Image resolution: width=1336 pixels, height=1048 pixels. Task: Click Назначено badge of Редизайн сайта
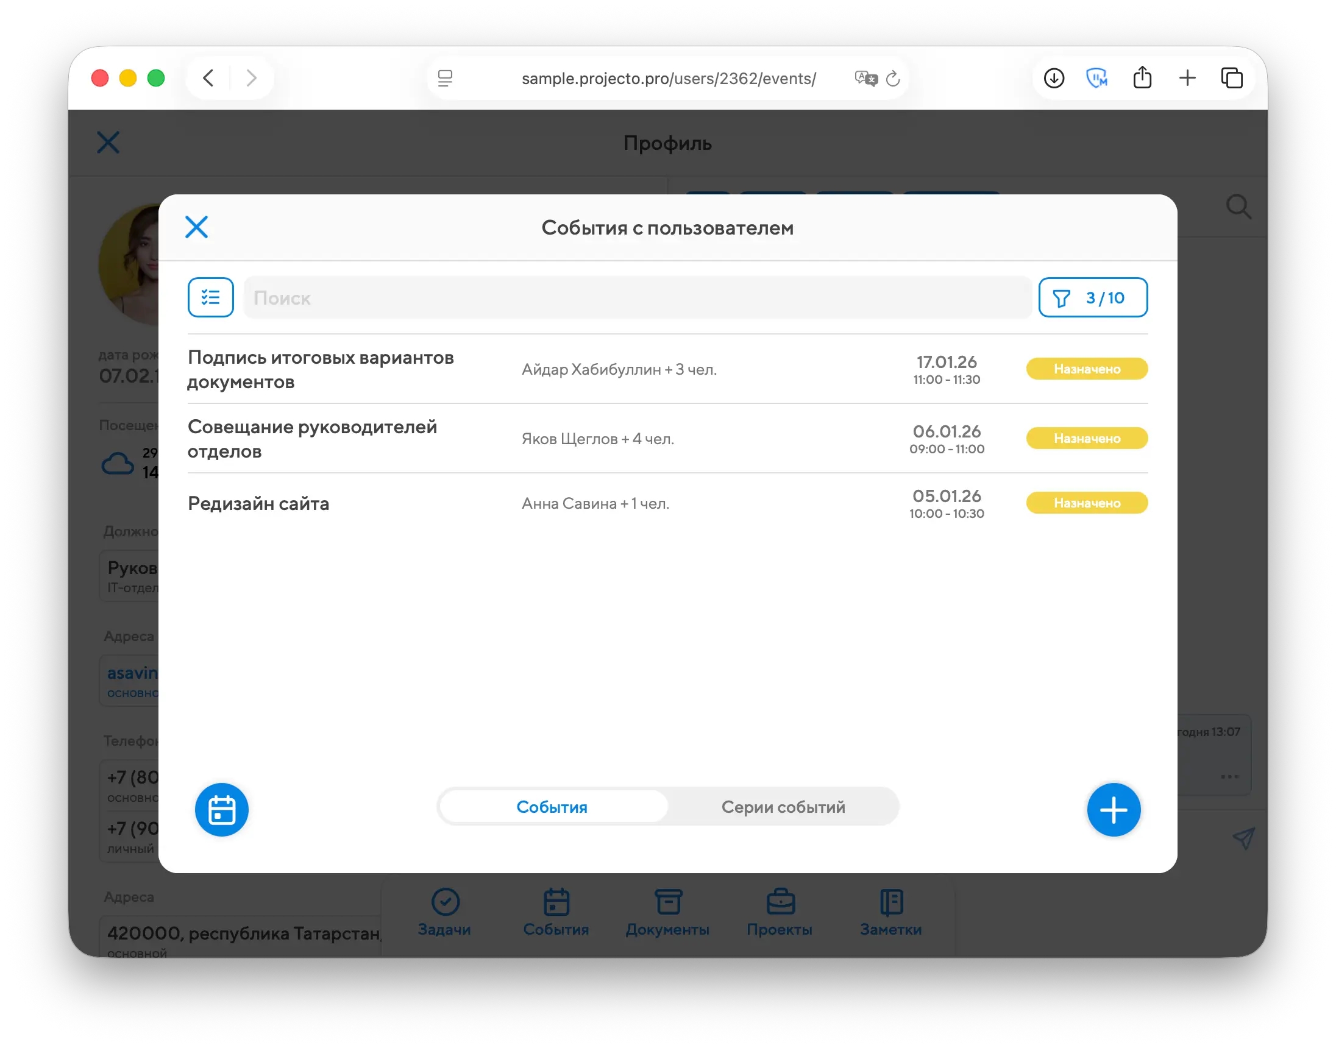[x=1086, y=503]
